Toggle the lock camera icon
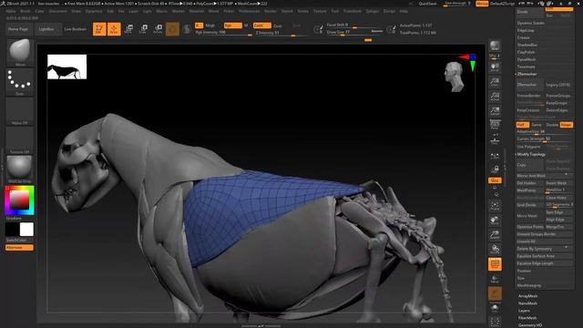 pos(495,169)
